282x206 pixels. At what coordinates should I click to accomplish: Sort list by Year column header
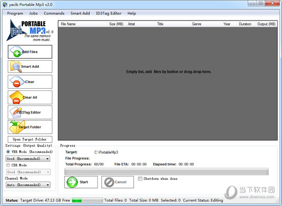coord(229,24)
